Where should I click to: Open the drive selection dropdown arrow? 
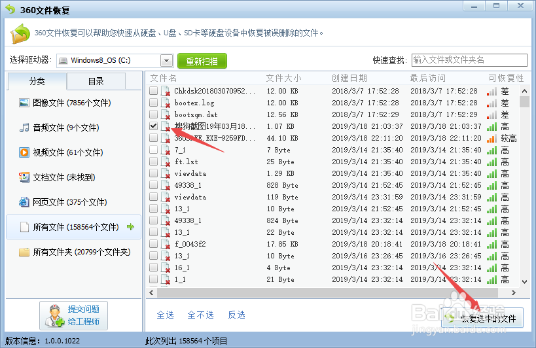(166, 61)
